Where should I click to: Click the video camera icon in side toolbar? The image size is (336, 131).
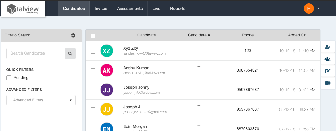pos(328,83)
